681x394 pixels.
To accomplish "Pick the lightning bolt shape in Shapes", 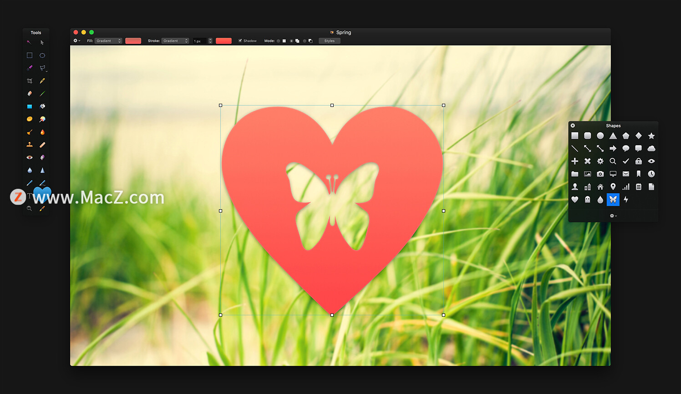I will click(x=626, y=199).
